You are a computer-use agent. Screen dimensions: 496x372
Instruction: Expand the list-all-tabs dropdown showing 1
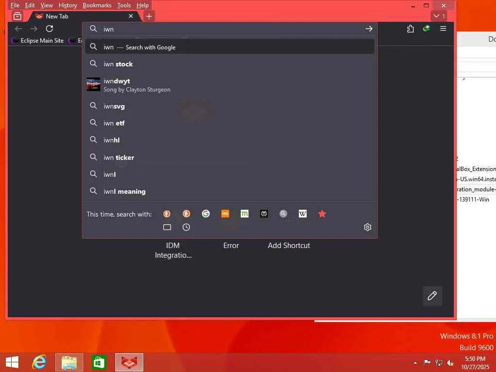coord(439,16)
